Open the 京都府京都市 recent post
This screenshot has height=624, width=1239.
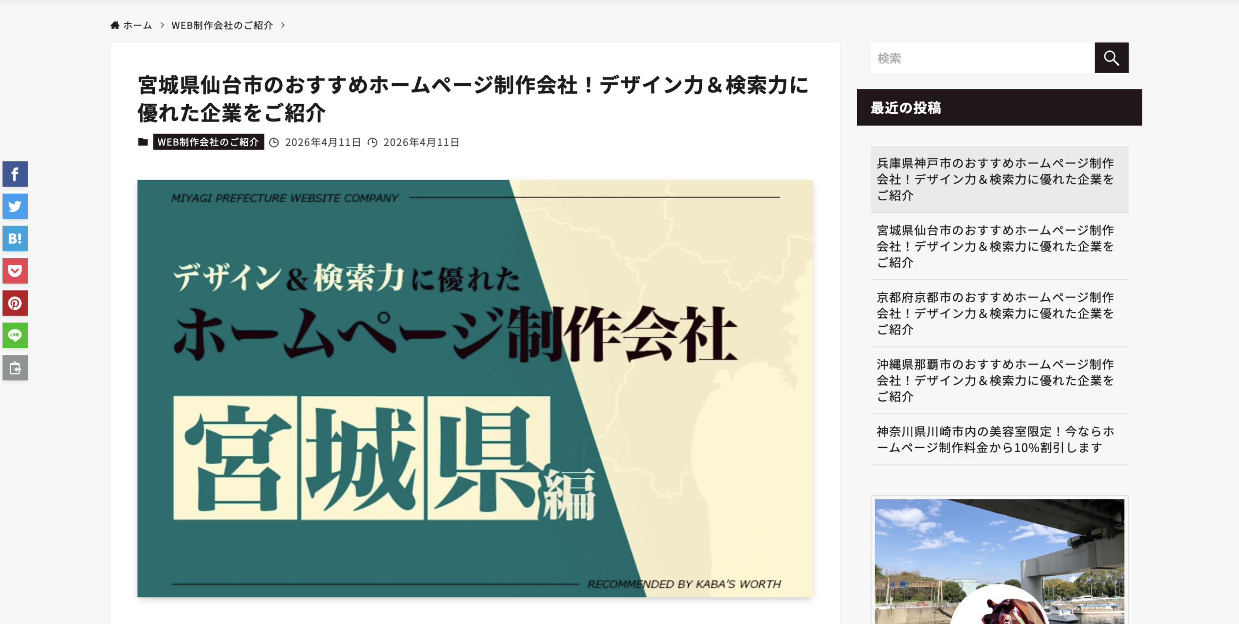(x=995, y=313)
